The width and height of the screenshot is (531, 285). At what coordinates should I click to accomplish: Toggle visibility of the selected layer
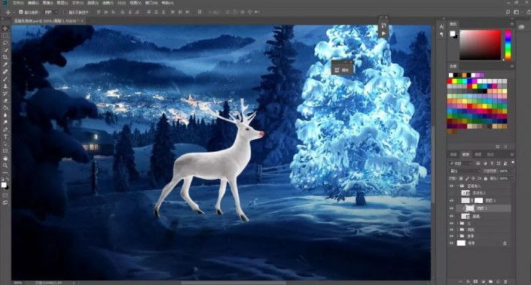click(451, 208)
